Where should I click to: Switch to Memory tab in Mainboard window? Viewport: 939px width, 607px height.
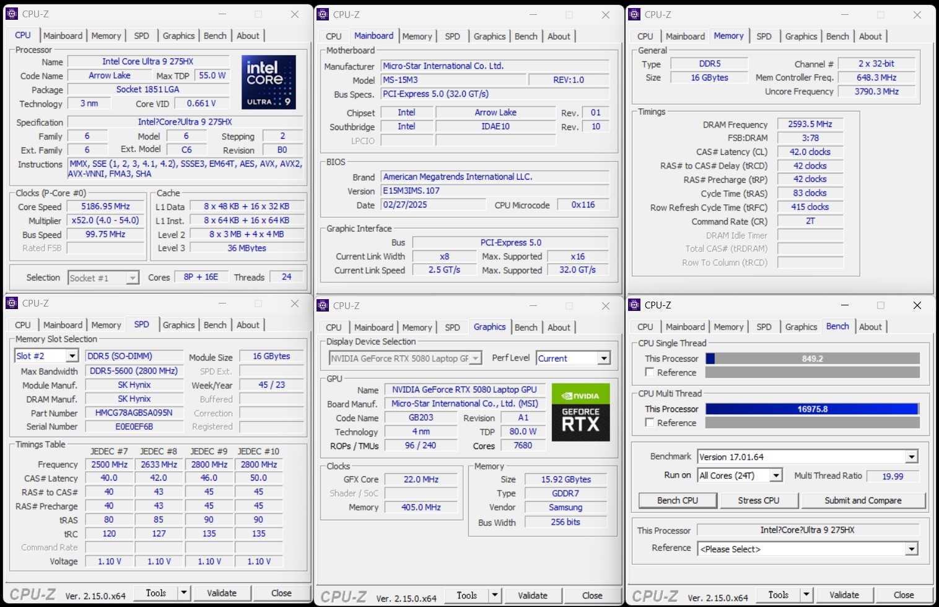pyautogui.click(x=417, y=37)
